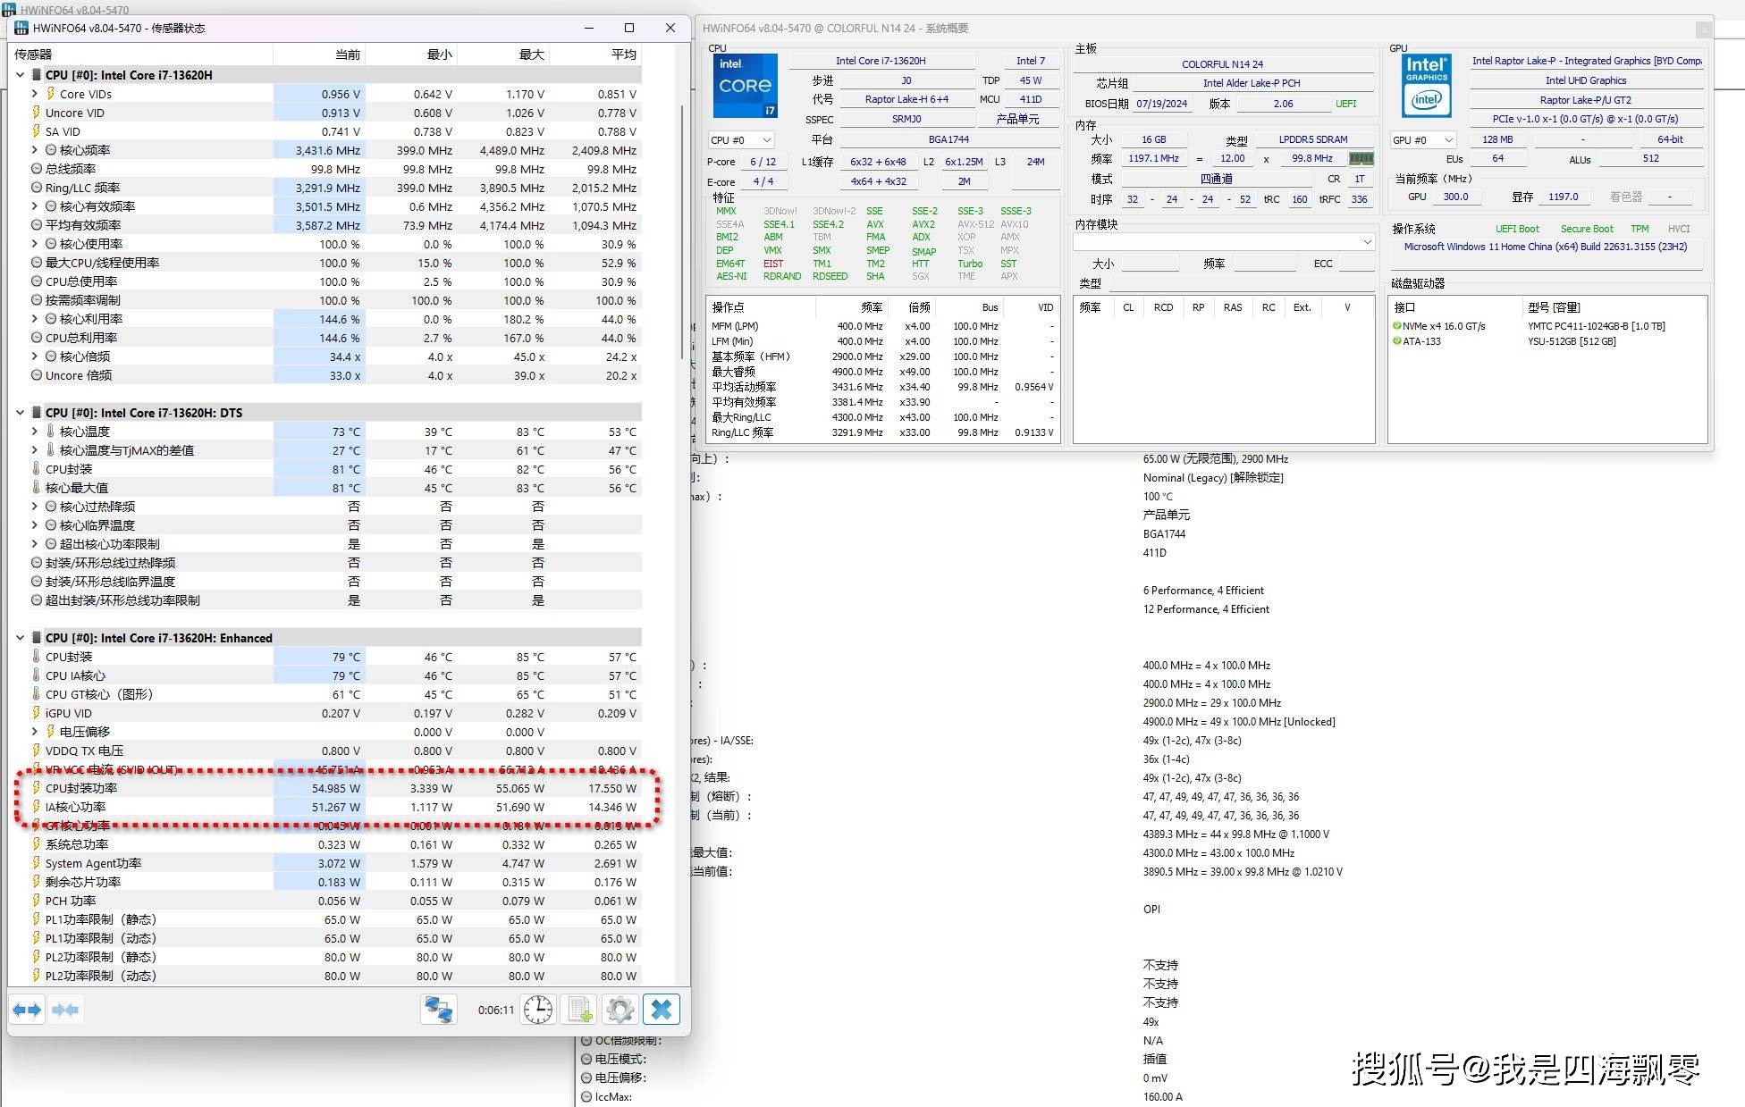Click the ATA-133 drive status icon
1745x1107 pixels.
(x=1396, y=341)
